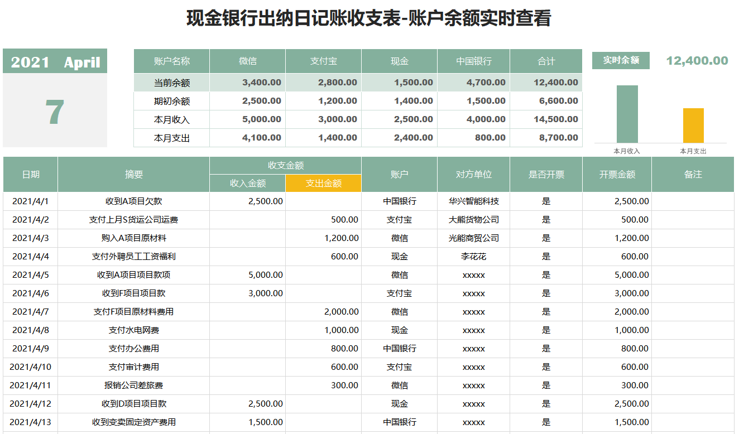Select the 本月收入 row label
The image size is (739, 434).
[x=171, y=119]
